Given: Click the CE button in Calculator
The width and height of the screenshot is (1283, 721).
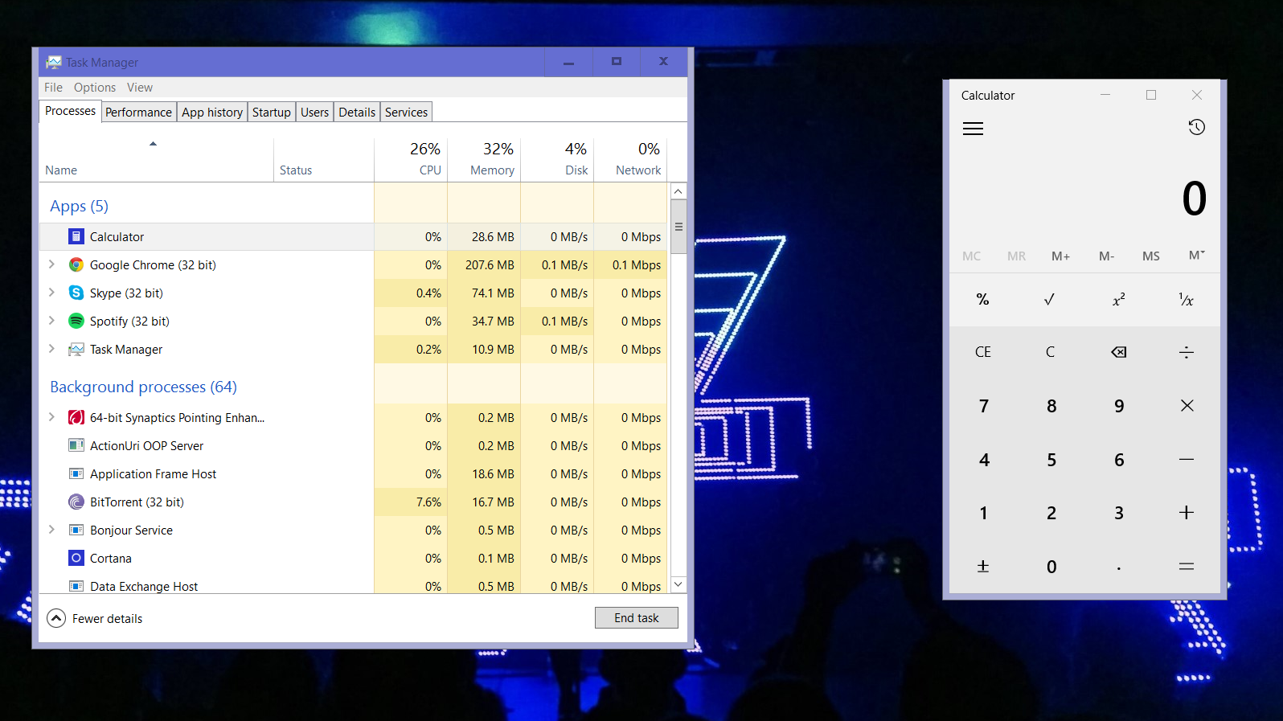Looking at the screenshot, I should [982, 352].
